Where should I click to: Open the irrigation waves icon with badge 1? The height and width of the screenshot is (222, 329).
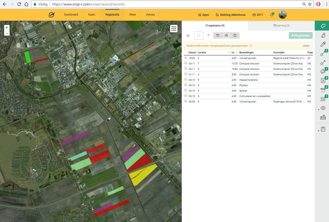click(323, 99)
